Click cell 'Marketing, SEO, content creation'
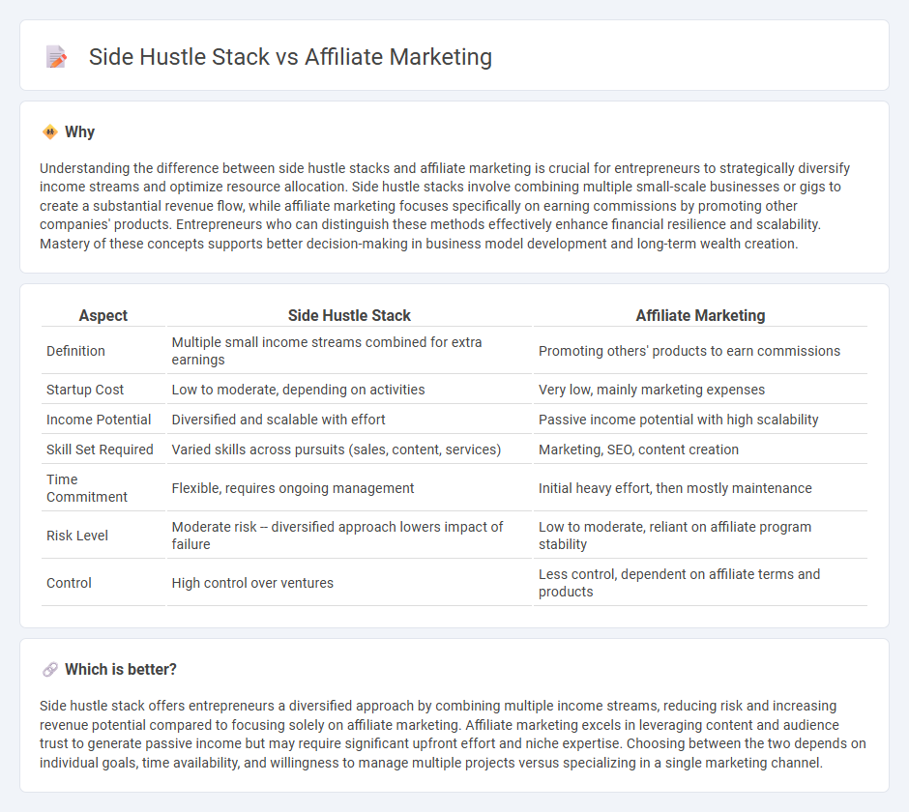The height and width of the screenshot is (812, 909). [x=700, y=449]
